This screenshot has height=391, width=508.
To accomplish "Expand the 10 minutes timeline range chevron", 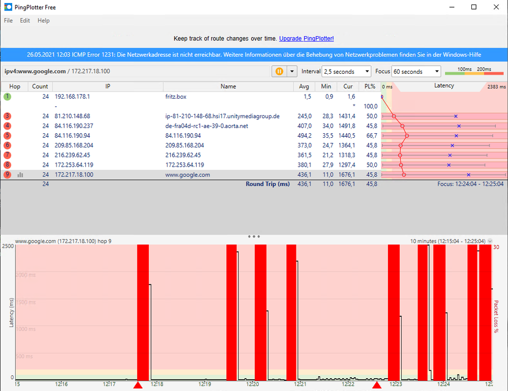I will 490,241.
